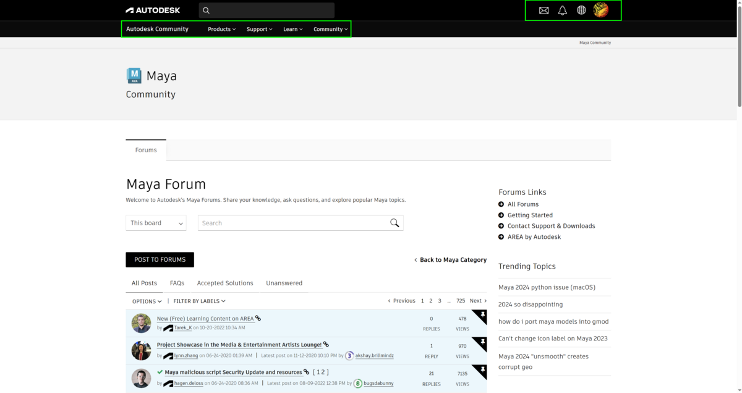Open Maya 2024 unsmooth corrupt geo topic

point(544,361)
